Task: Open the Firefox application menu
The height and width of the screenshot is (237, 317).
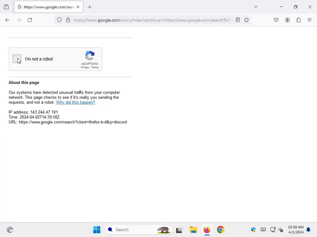Action: (310, 20)
